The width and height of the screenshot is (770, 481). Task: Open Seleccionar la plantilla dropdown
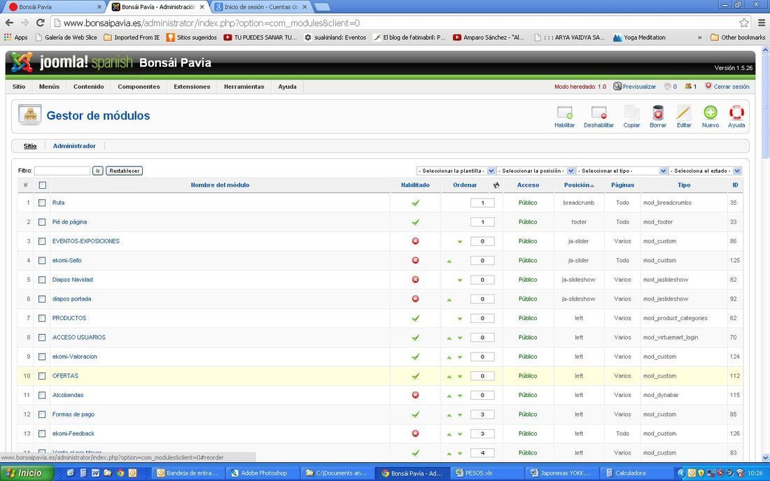tap(456, 171)
